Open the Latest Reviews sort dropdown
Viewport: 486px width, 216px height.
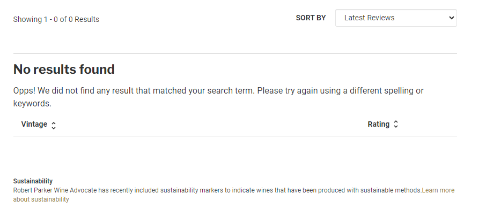click(395, 18)
